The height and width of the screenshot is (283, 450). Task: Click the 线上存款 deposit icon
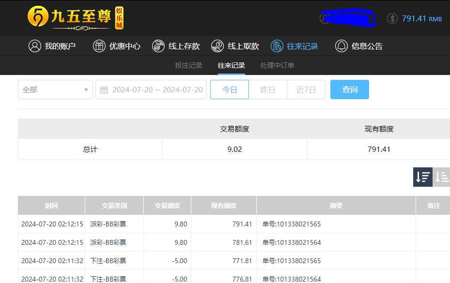point(158,46)
